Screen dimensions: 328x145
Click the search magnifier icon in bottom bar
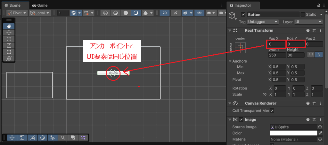(x=63, y=137)
